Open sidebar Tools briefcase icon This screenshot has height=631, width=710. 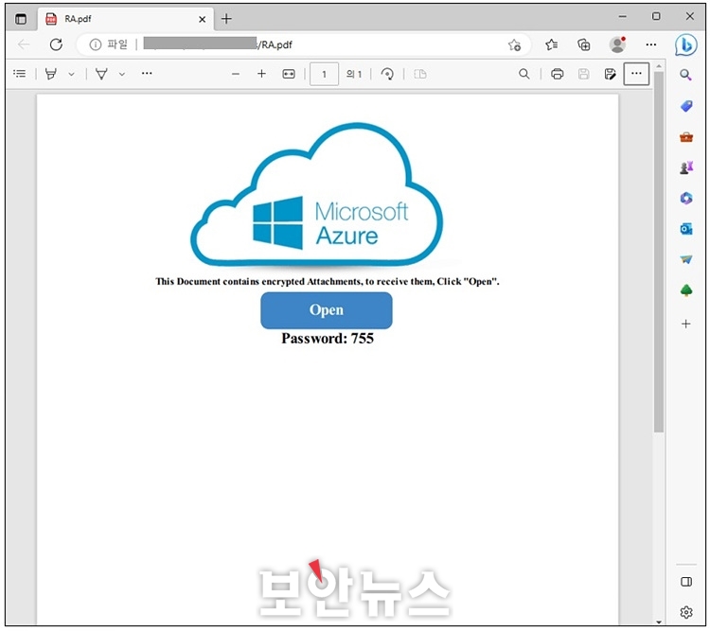tap(686, 137)
